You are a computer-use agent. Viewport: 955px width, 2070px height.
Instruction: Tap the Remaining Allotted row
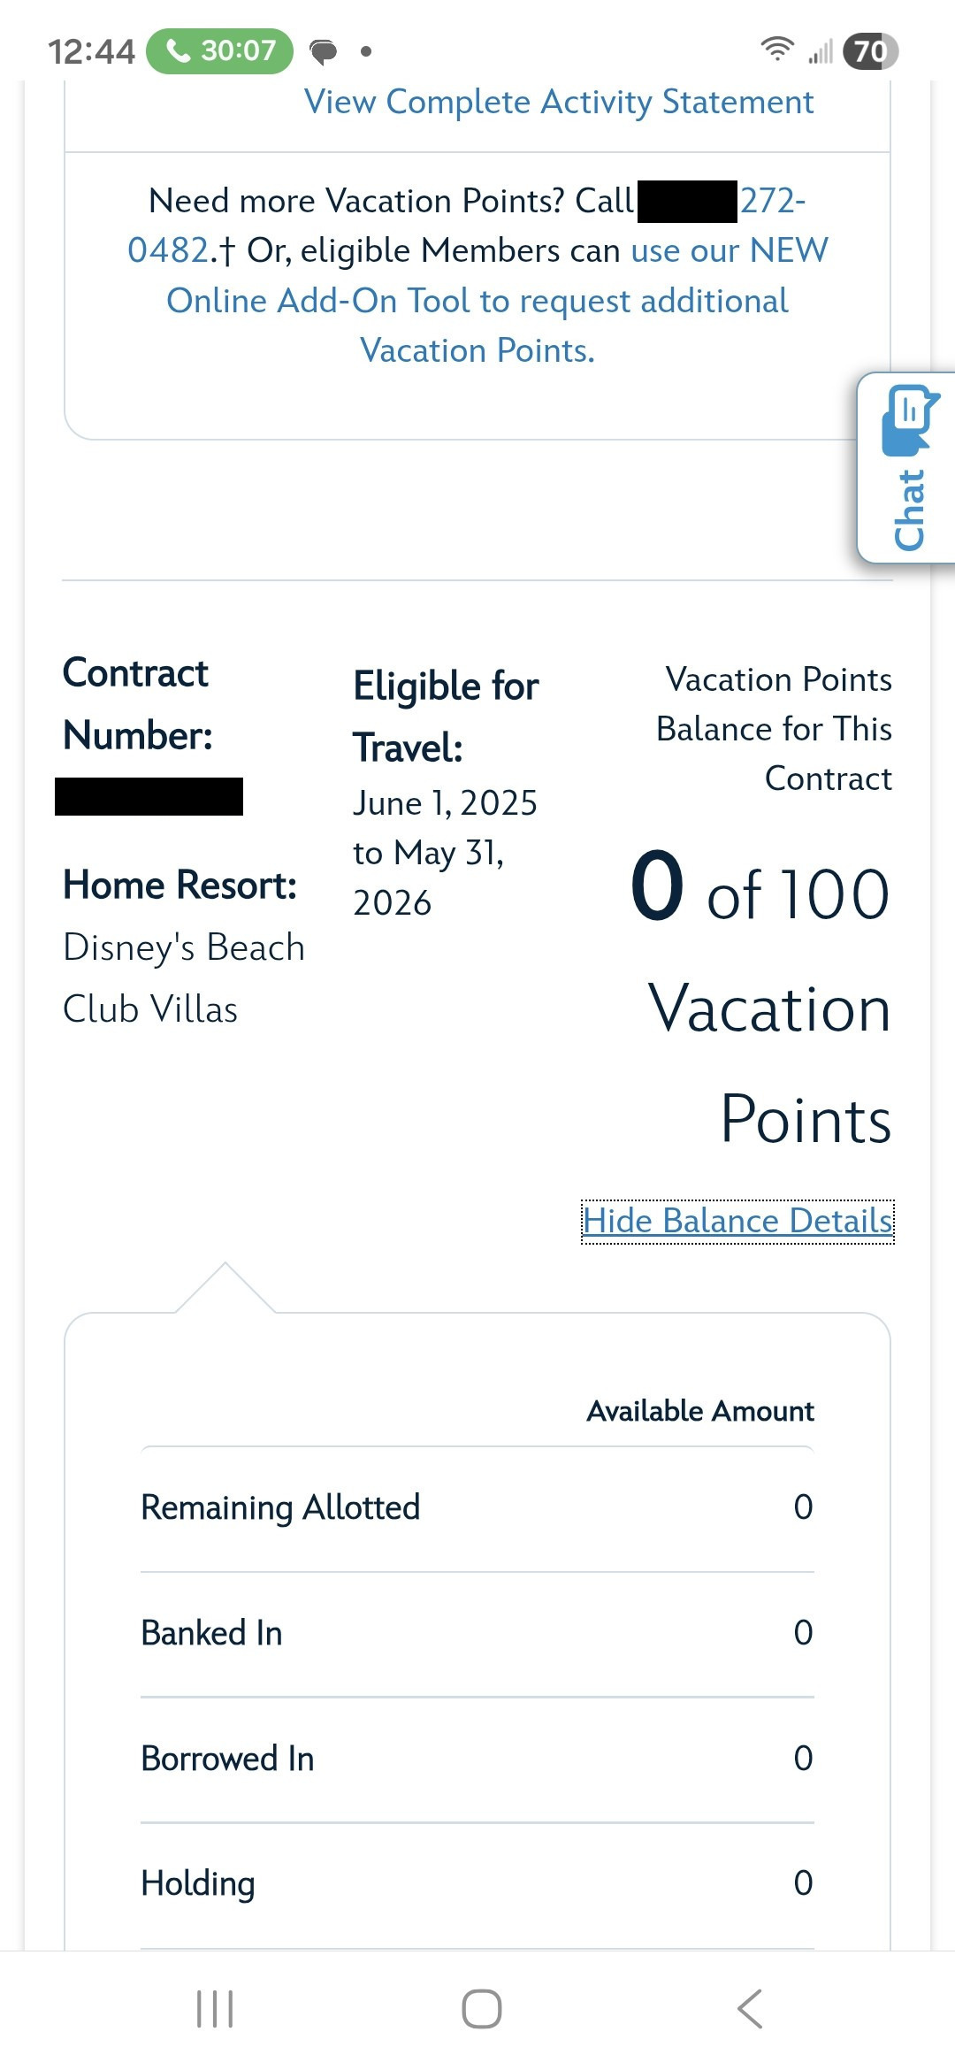(477, 1507)
